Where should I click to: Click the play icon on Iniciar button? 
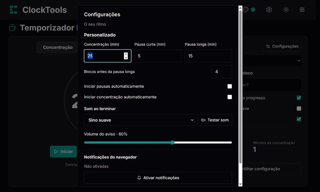[x=56, y=151]
